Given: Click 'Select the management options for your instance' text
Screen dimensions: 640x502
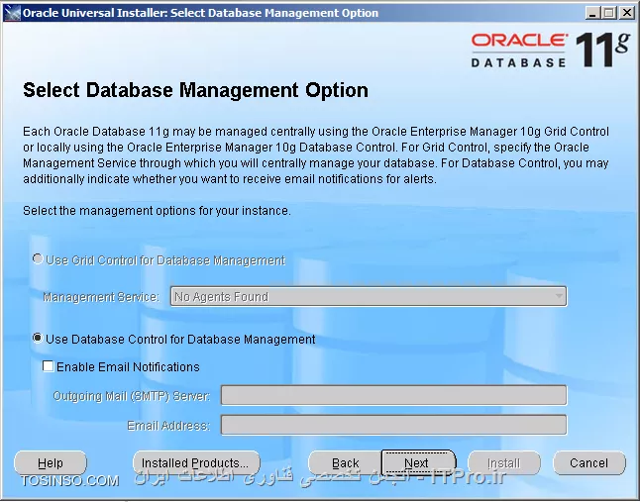Looking at the screenshot, I should [x=157, y=211].
